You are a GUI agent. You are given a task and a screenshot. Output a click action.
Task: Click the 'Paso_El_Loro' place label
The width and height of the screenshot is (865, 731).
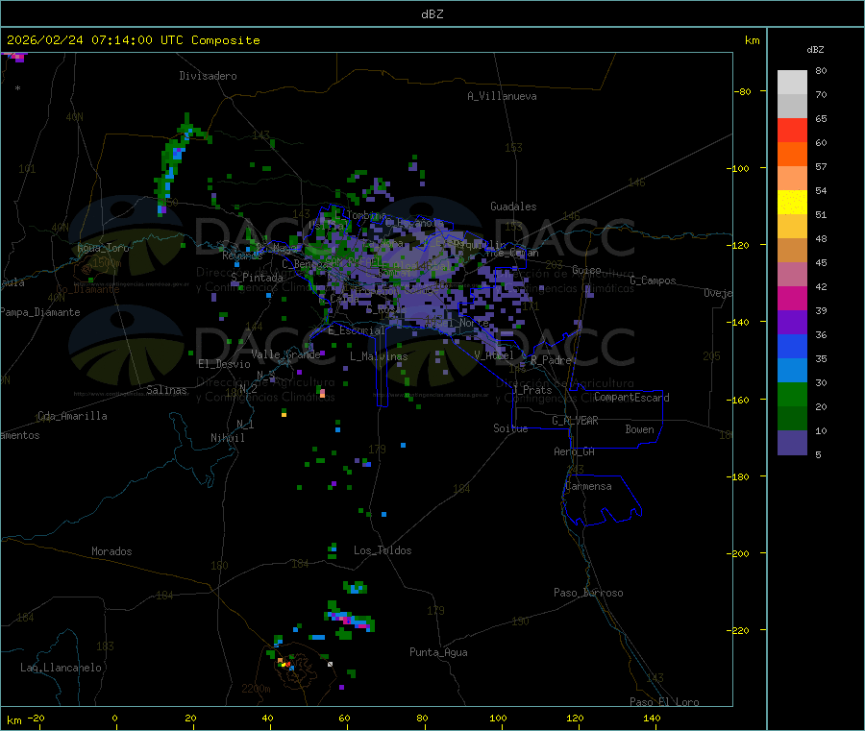click(665, 702)
